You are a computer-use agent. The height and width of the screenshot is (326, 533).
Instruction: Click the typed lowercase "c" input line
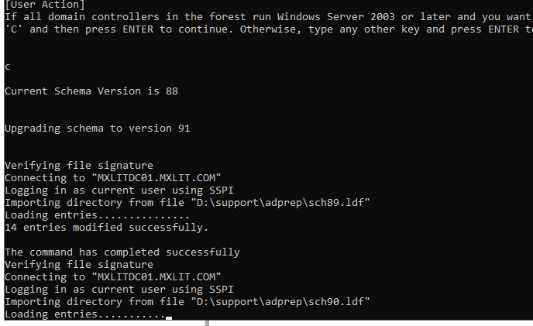tap(8, 67)
